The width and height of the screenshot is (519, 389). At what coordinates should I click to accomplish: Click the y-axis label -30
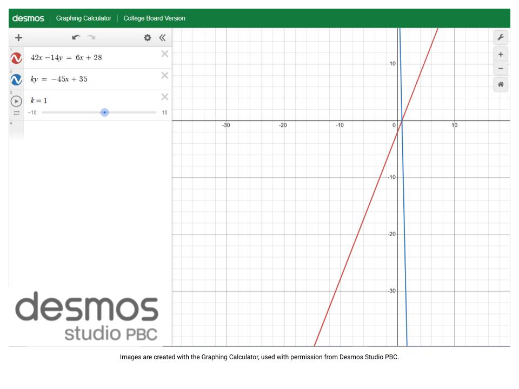[x=392, y=291]
